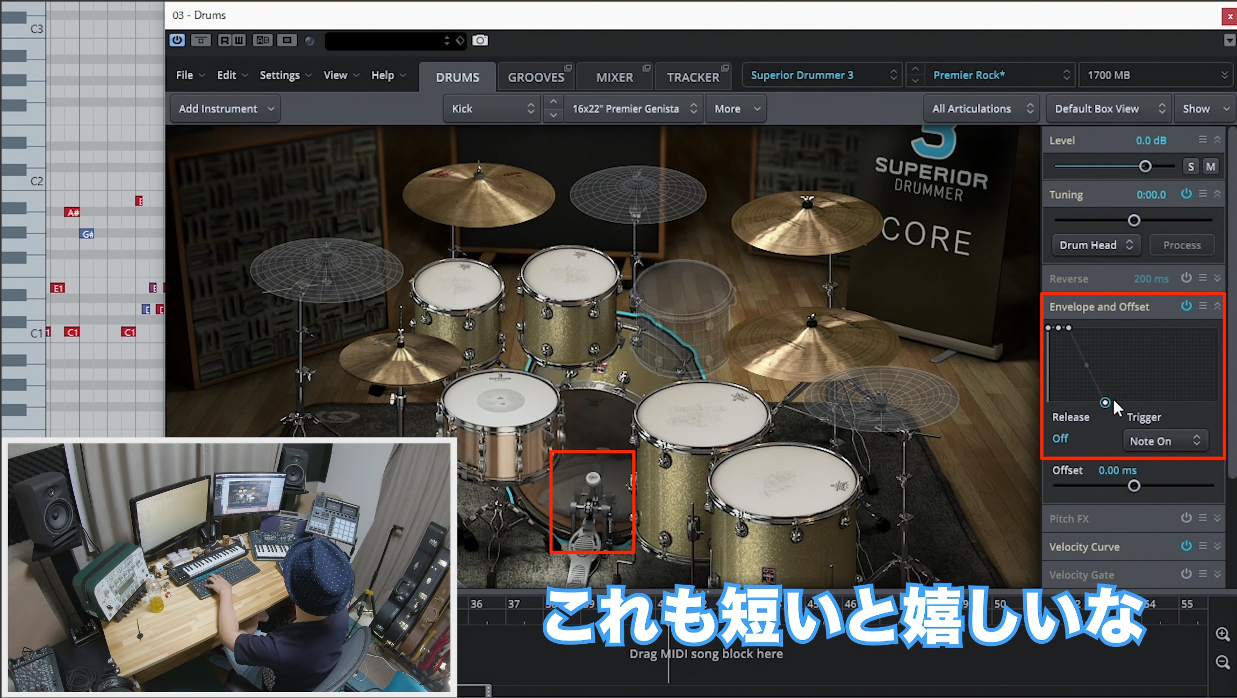Toggle the Pitch FX power button
This screenshot has width=1237, height=698.
tap(1186, 518)
